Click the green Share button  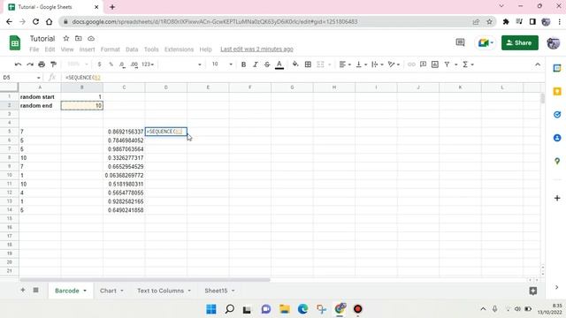[520, 43]
